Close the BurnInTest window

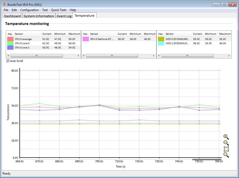pos(233,4)
